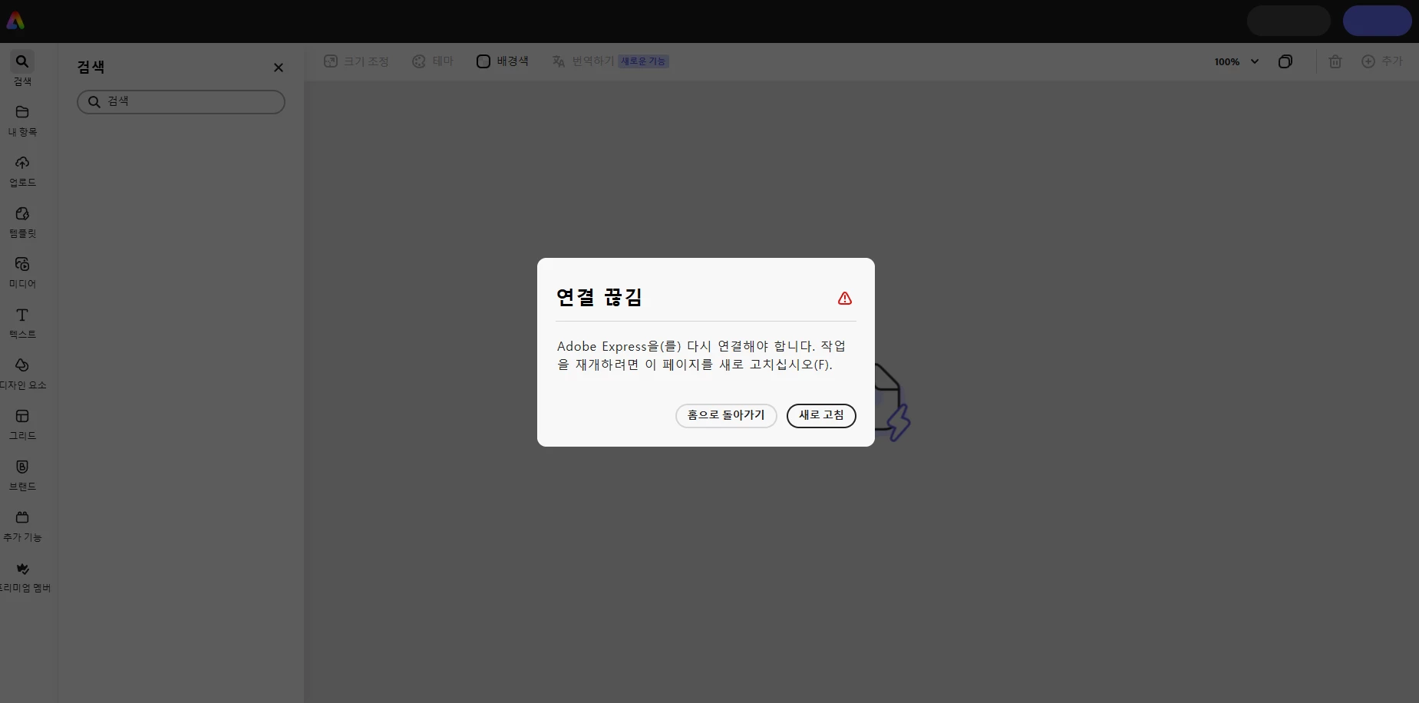1419x703 pixels.
Task: Click the magnifier icon in search field
Action: 94,101
